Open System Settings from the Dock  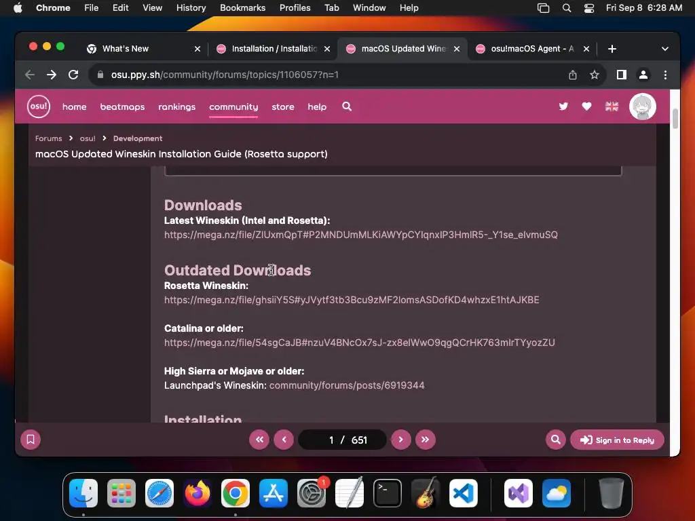pos(311,493)
